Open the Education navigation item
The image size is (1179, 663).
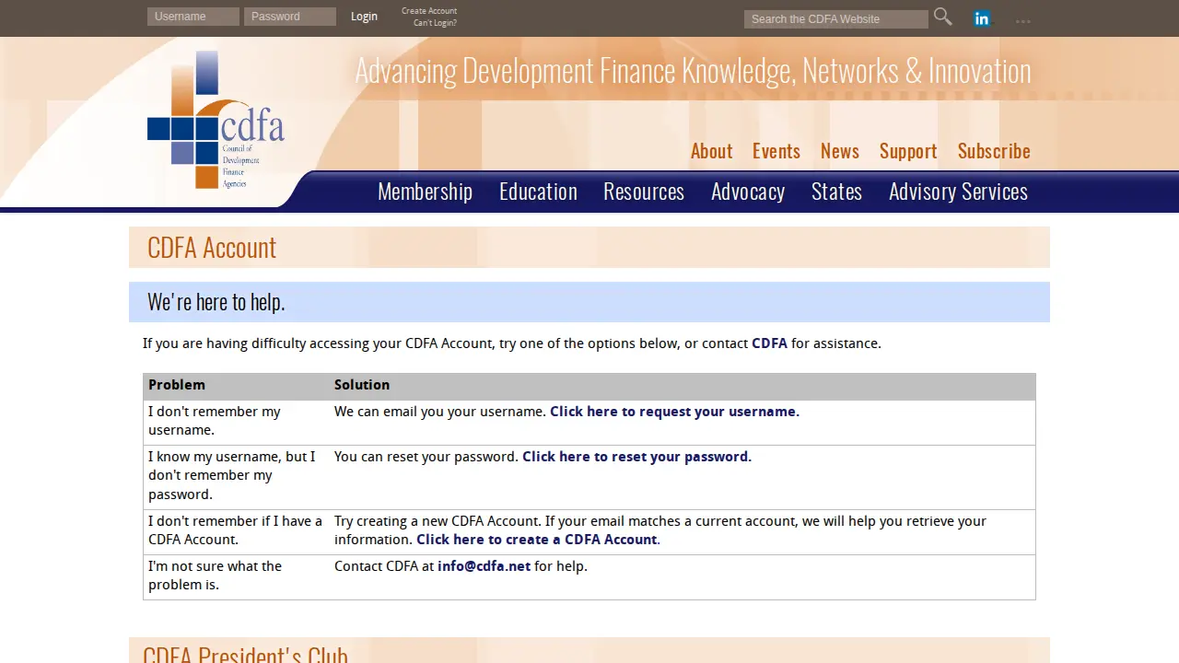point(538,192)
